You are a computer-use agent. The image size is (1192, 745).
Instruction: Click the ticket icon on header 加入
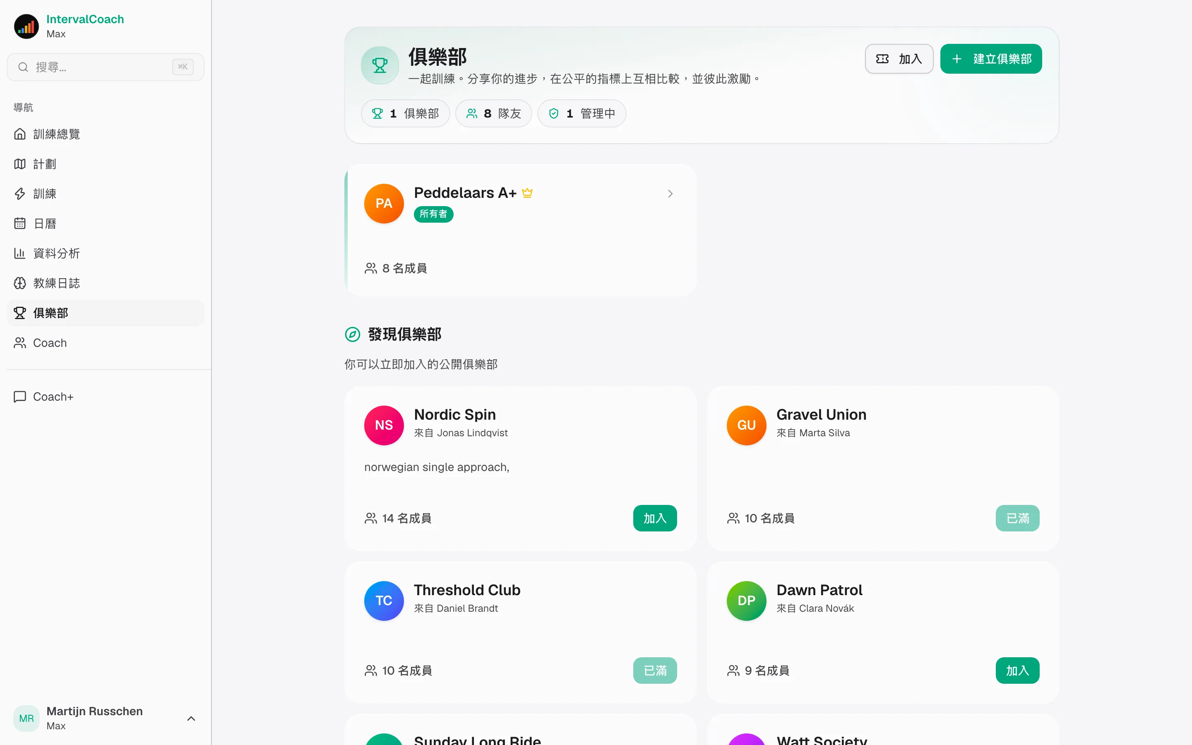(882, 59)
